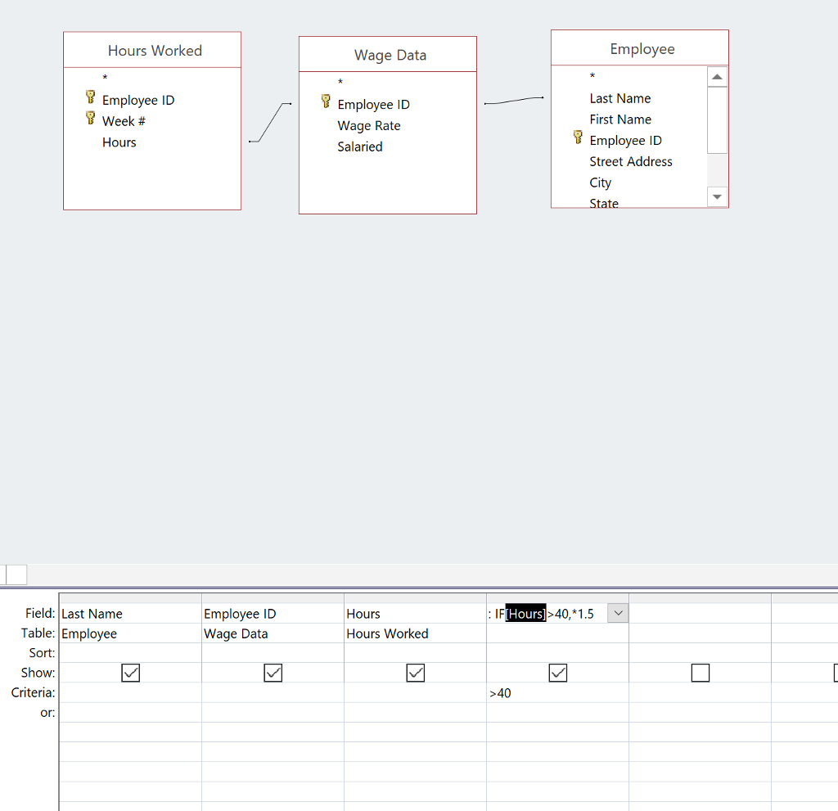Open the Field dropdown on the IF expression cell
Image resolution: width=838 pixels, height=811 pixels.
tap(618, 613)
